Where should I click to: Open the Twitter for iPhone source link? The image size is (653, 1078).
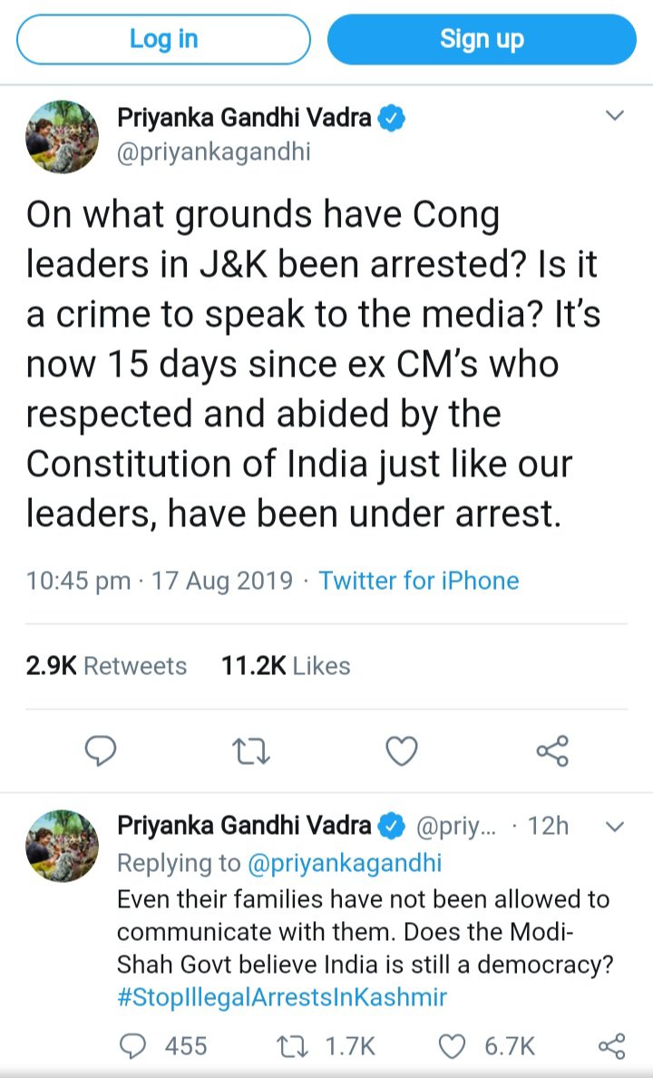(419, 581)
